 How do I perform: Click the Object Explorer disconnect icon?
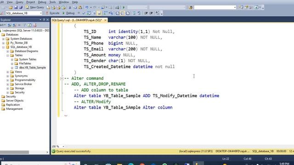(14, 25)
